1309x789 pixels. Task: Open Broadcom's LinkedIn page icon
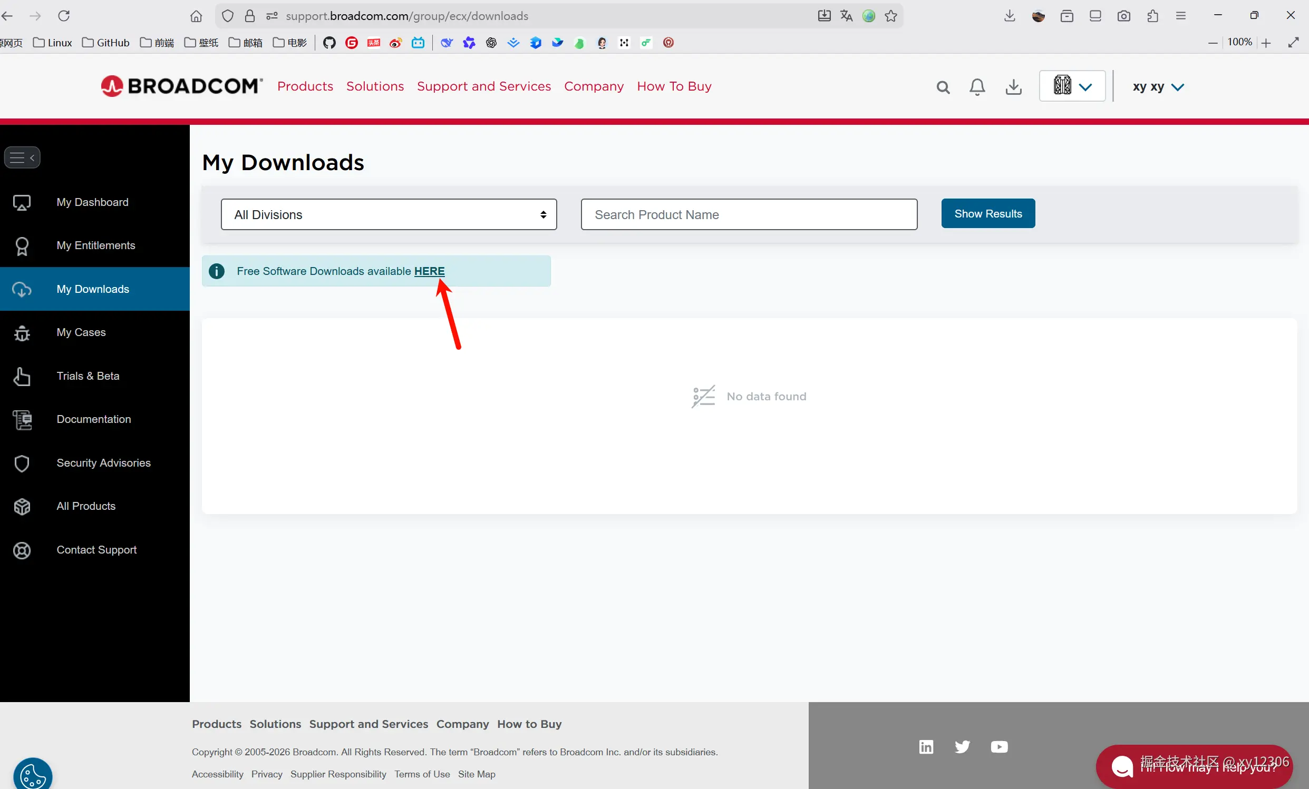tap(926, 746)
